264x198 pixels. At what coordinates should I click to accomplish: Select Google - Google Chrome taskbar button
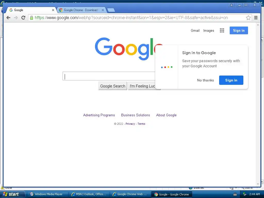pyautogui.click(x=171, y=194)
